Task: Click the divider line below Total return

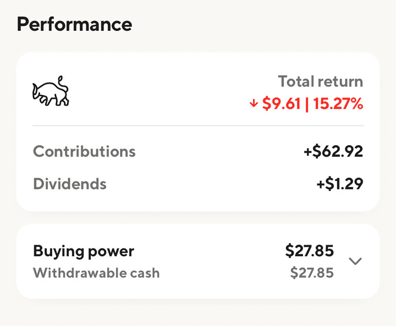Action: coord(198,126)
